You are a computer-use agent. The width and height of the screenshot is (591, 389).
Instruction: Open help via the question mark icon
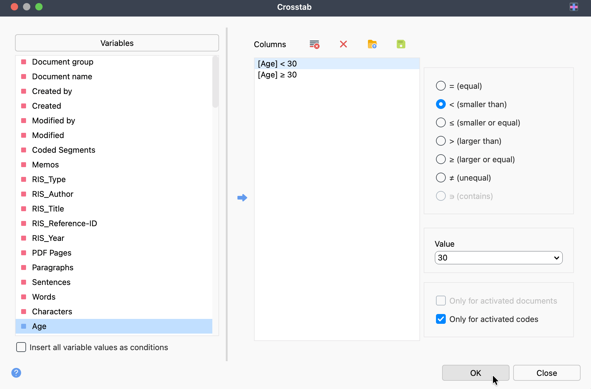pyautogui.click(x=16, y=373)
